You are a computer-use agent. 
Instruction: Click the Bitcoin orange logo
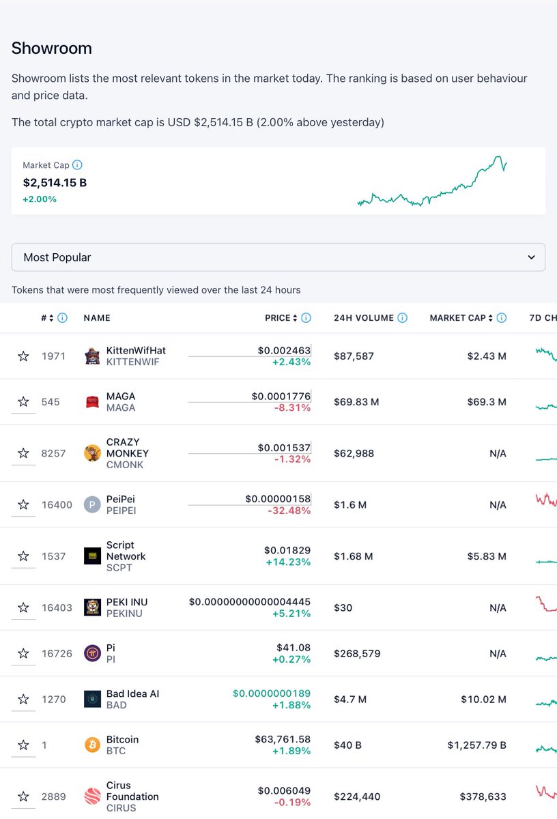pyautogui.click(x=92, y=745)
